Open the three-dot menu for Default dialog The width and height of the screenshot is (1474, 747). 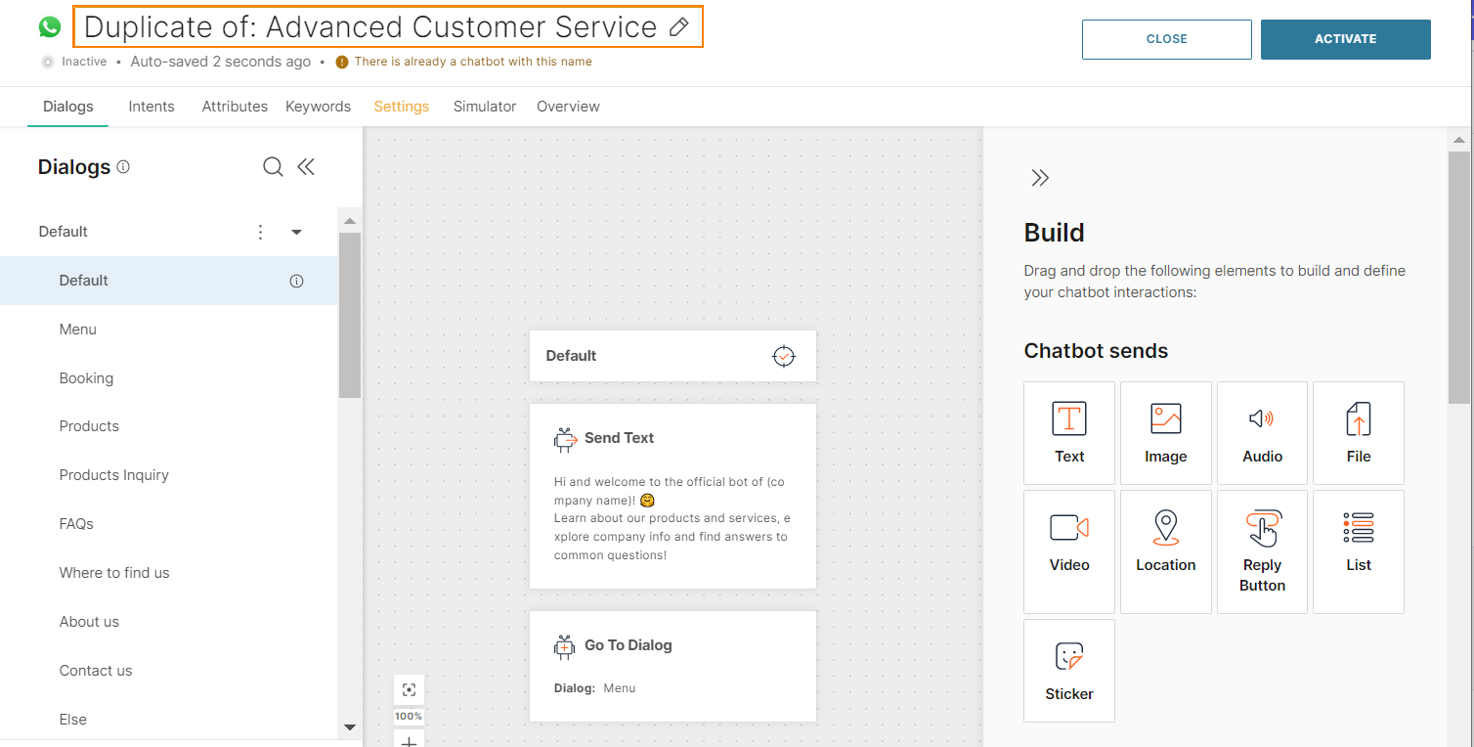coord(260,232)
